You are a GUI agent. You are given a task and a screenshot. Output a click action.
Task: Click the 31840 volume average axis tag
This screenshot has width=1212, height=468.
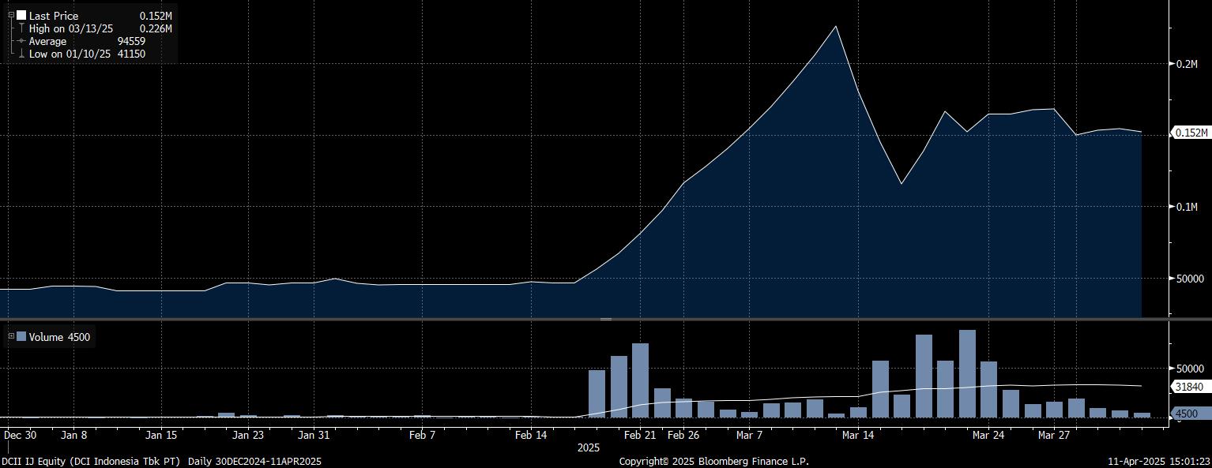1189,387
